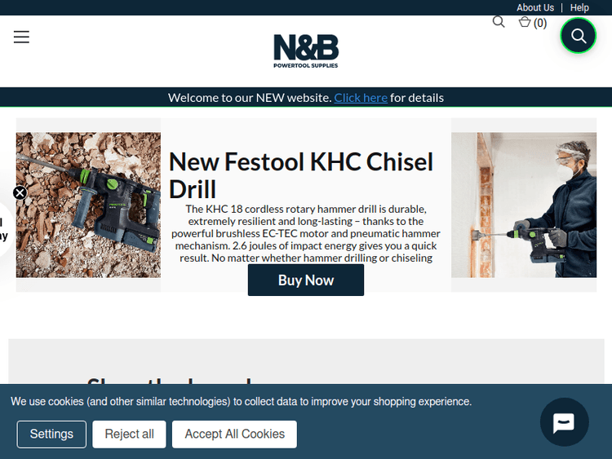Follow the Click here link for details

361,98
